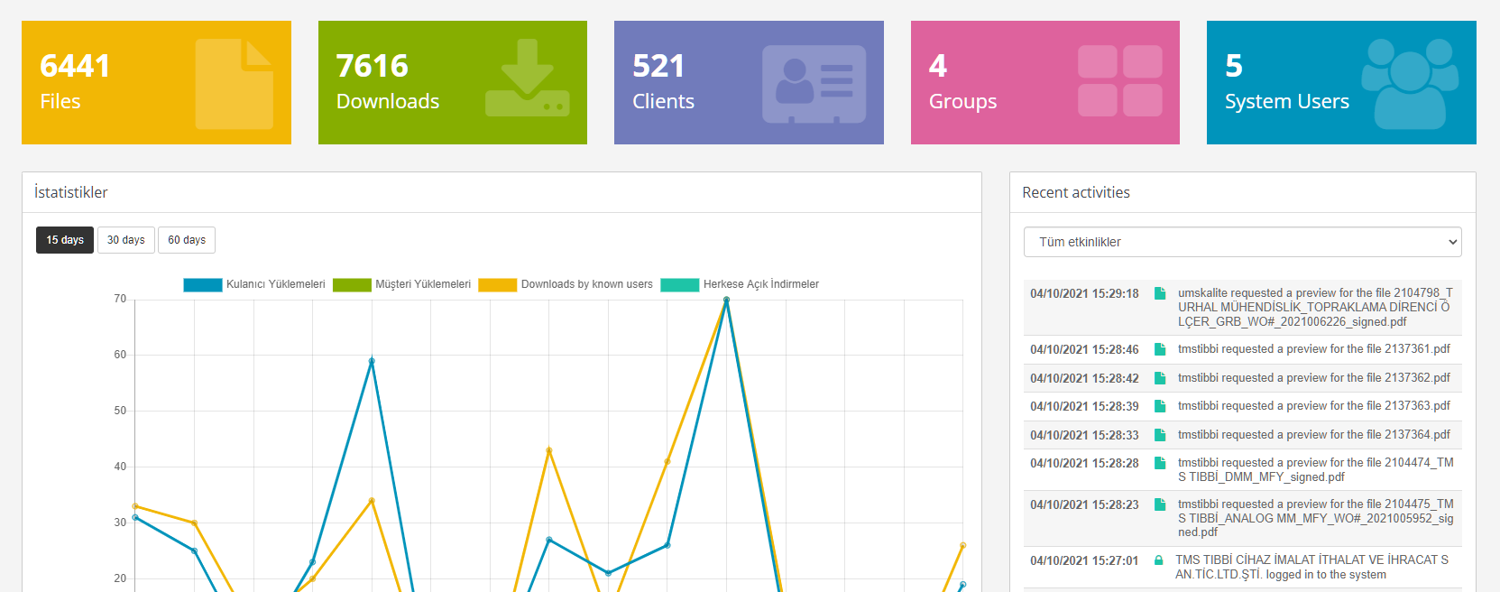The width and height of the screenshot is (1500, 592).
Task: Open the 6441 Files card
Action: (x=156, y=82)
